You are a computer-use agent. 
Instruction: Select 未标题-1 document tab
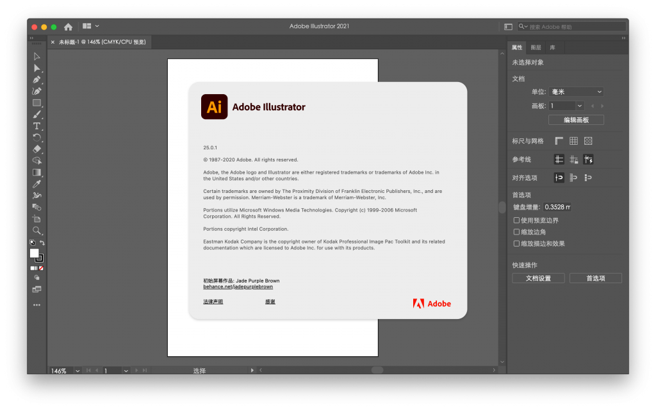tap(102, 42)
